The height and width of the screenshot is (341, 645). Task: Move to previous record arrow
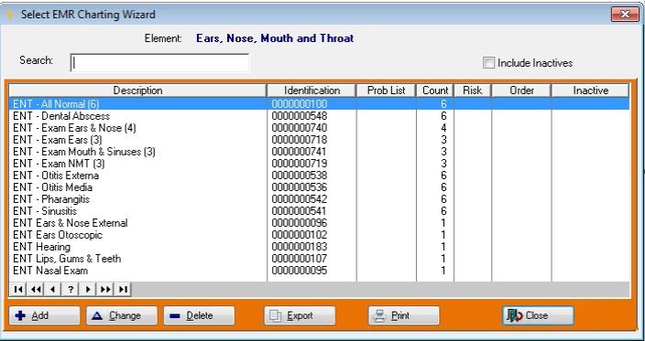(52, 289)
